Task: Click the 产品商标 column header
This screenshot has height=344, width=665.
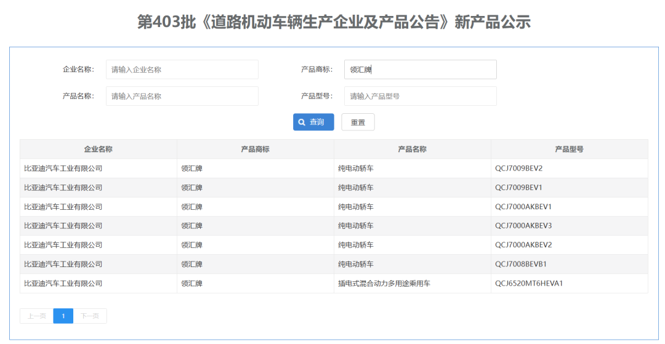Action: 256,149
